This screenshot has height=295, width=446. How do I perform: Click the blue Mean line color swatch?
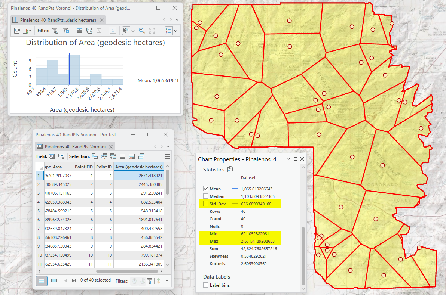235,189
